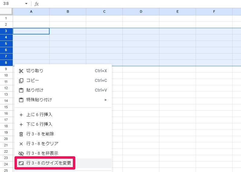The width and height of the screenshot is (241, 172).
Task: Select column E header
Action: pyautogui.click(x=177, y=12)
